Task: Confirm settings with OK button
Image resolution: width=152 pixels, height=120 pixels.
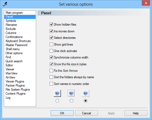Action: 62,113
